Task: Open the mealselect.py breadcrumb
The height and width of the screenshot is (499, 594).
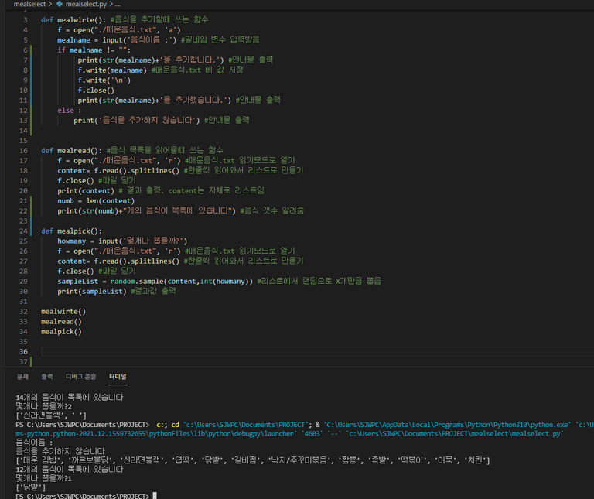Action: pos(86,4)
